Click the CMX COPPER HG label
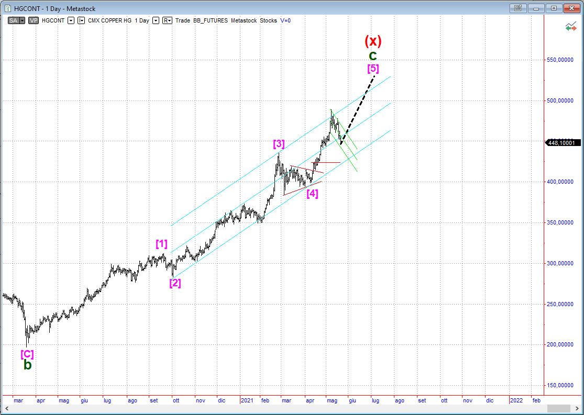 click(x=109, y=21)
